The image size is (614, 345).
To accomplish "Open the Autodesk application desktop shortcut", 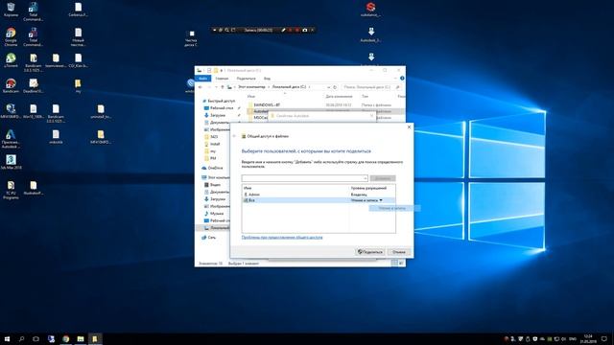I will click(11, 138).
